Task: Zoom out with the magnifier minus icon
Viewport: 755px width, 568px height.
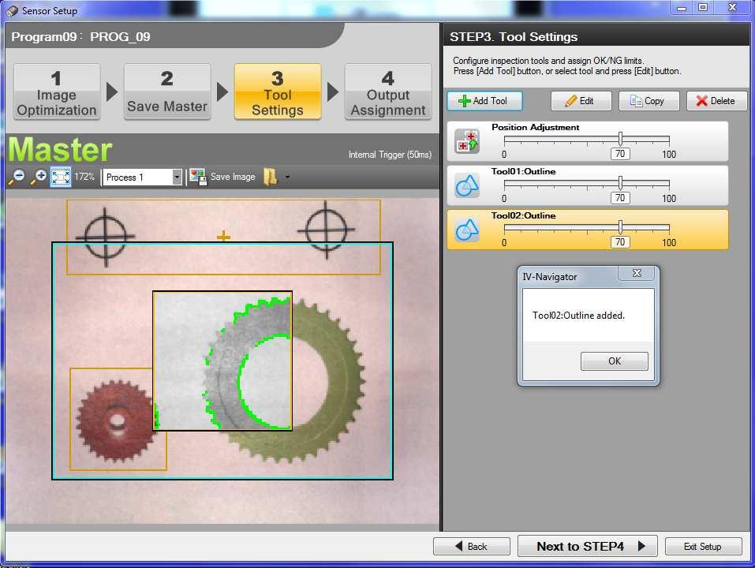Action: pyautogui.click(x=17, y=177)
